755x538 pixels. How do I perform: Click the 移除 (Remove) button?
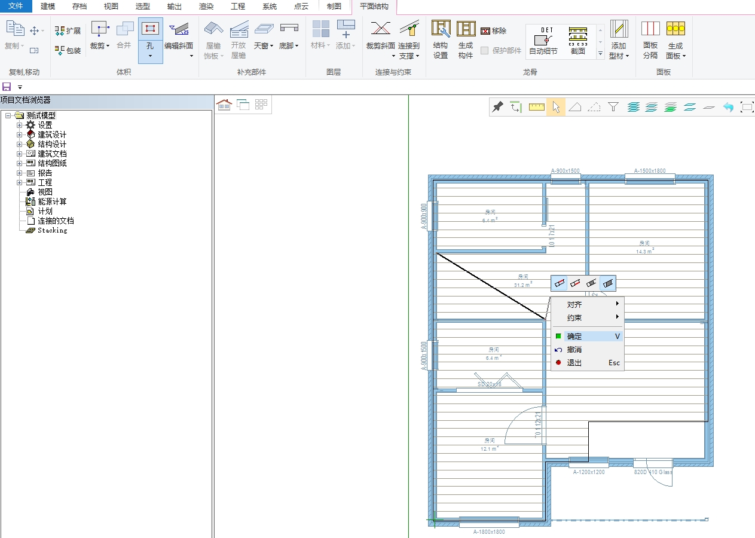[x=493, y=31]
